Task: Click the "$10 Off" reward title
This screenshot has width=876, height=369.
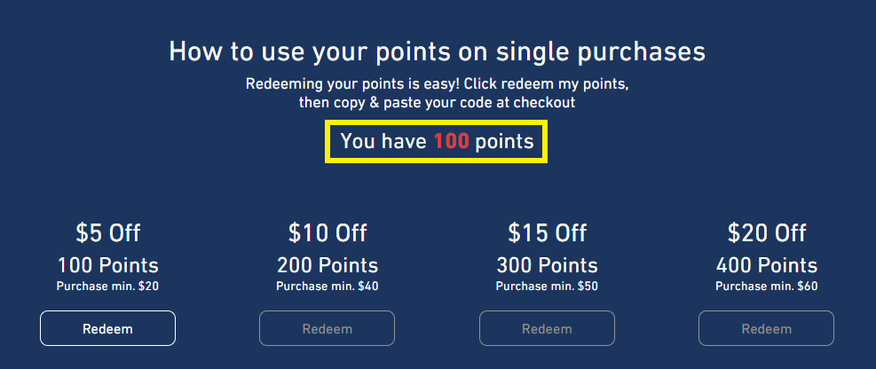Action: point(328,233)
